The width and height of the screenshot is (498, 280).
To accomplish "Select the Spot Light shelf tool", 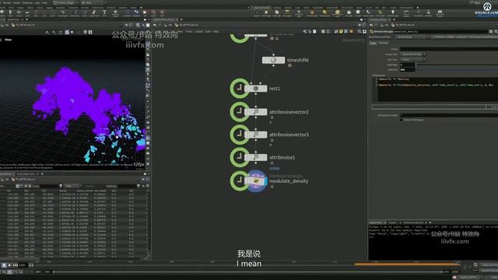I will (x=277, y=13).
